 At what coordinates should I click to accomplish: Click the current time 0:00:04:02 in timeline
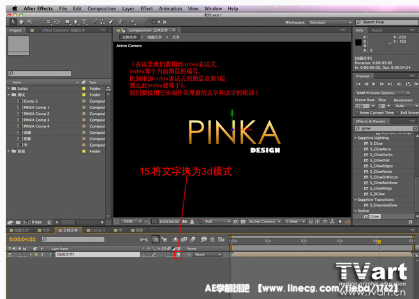pos(22,240)
